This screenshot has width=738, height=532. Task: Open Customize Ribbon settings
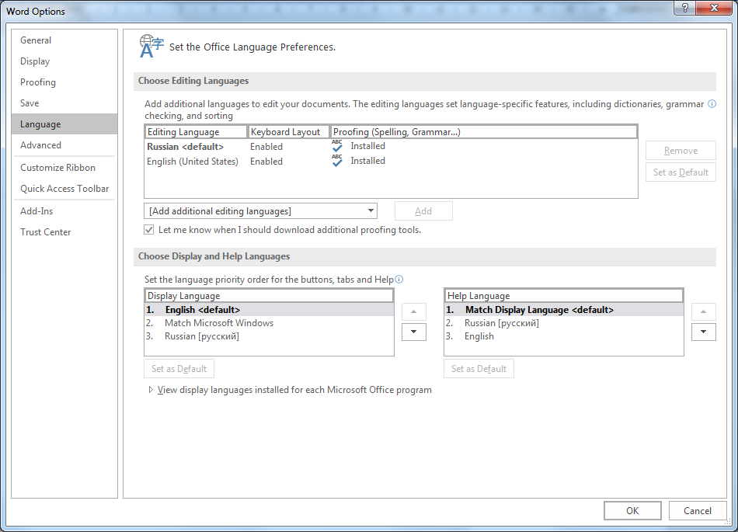tap(64, 168)
